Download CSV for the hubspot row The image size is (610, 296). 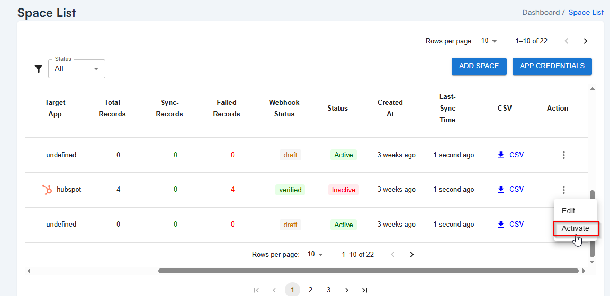point(510,190)
